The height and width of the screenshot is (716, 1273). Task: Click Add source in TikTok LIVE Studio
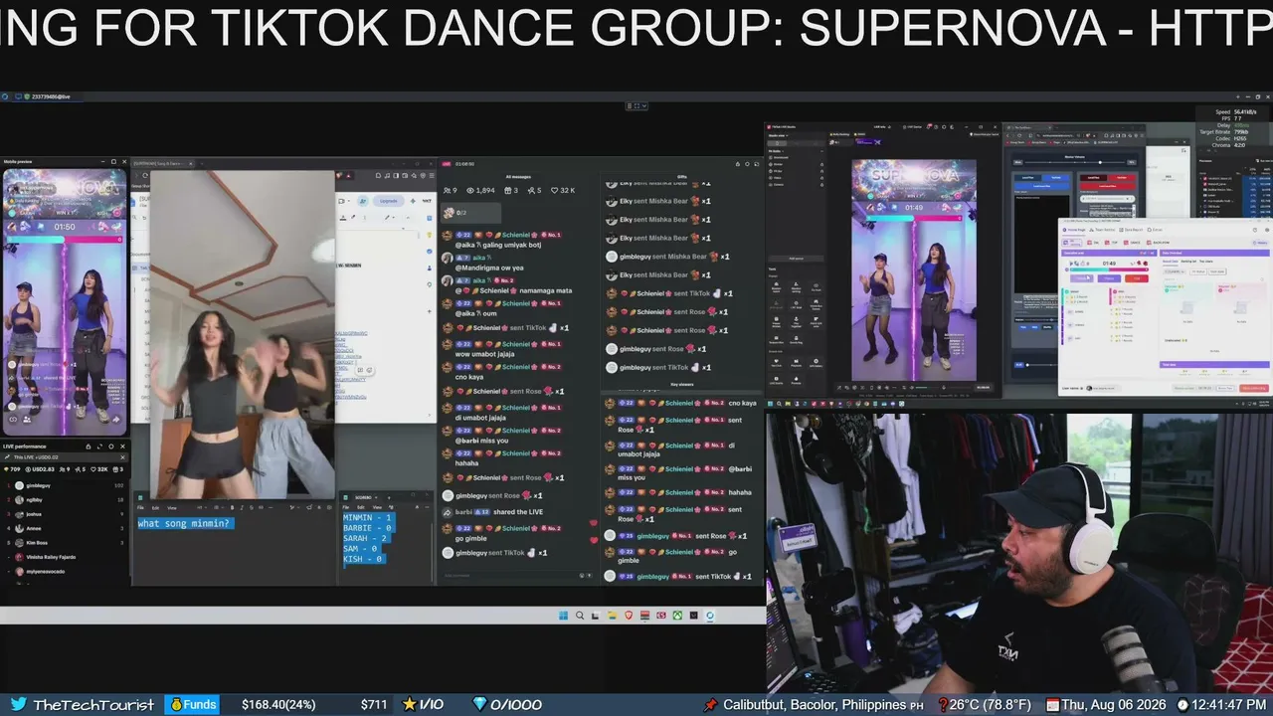(x=796, y=259)
